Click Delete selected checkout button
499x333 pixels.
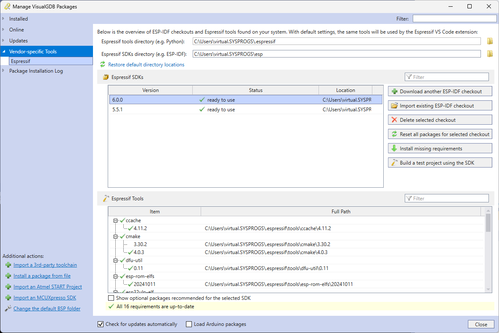coord(440,120)
